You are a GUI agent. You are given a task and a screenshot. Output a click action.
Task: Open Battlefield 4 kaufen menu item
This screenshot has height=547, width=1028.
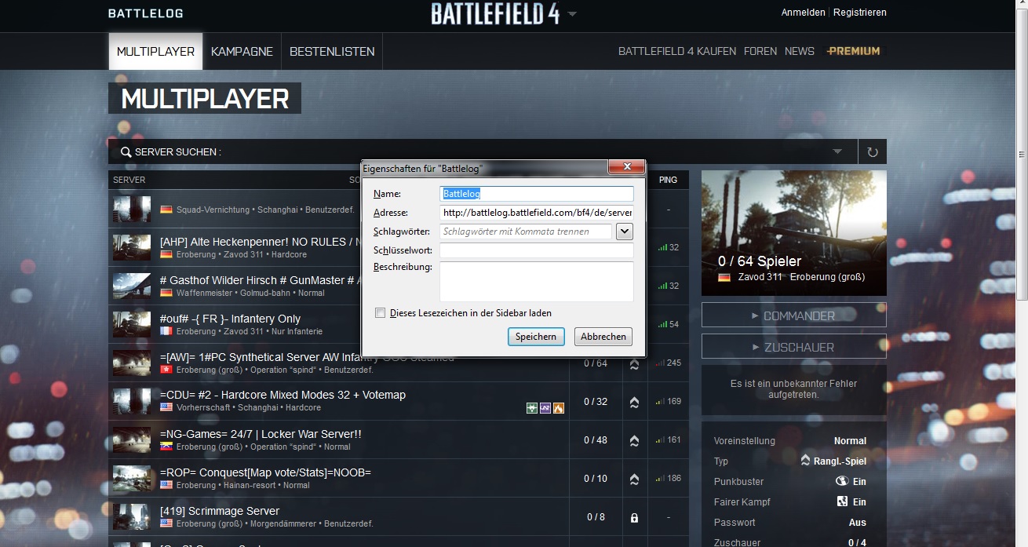point(677,51)
